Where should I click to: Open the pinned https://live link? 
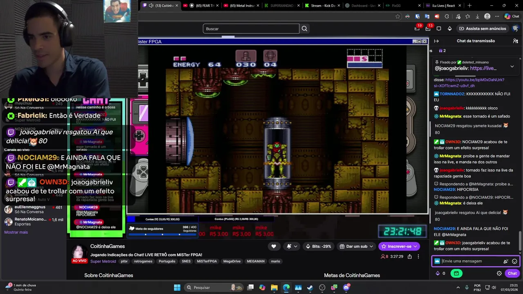click(483, 68)
